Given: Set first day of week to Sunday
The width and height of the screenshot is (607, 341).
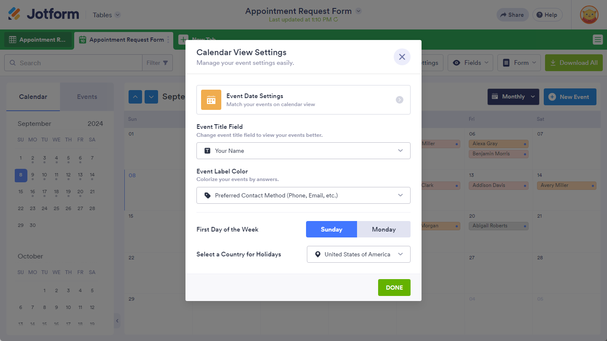Looking at the screenshot, I should click(331, 229).
